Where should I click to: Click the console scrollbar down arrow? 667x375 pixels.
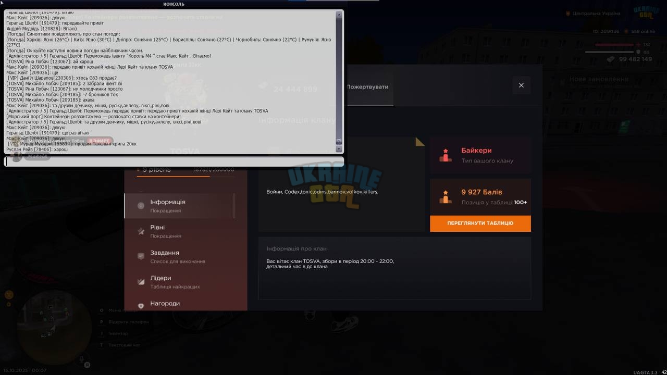339,149
